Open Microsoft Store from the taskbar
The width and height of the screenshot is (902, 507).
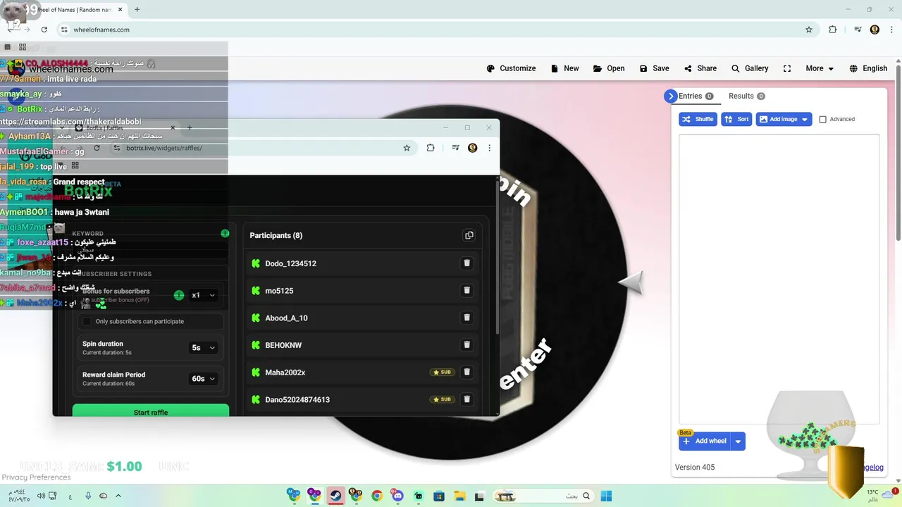coord(438,496)
